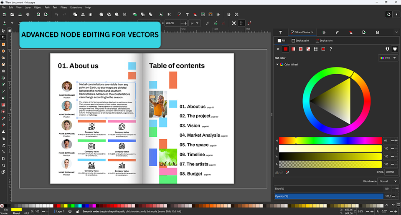
Task: Set fill to unset paint (question mark)
Action: pyautogui.click(x=331, y=49)
